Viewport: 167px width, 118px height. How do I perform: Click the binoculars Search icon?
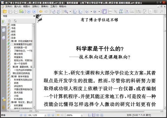[121, 11]
